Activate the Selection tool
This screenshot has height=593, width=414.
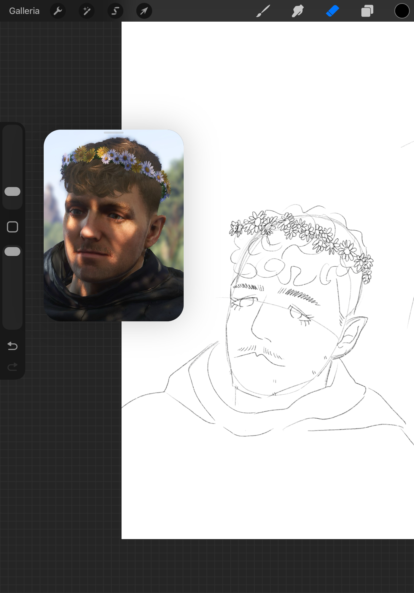tap(115, 11)
